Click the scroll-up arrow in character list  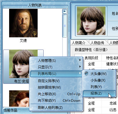click(x=65, y=11)
